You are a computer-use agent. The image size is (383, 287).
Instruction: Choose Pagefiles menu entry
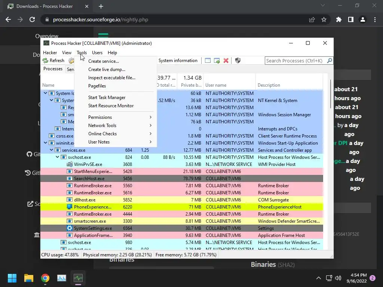point(115,86)
